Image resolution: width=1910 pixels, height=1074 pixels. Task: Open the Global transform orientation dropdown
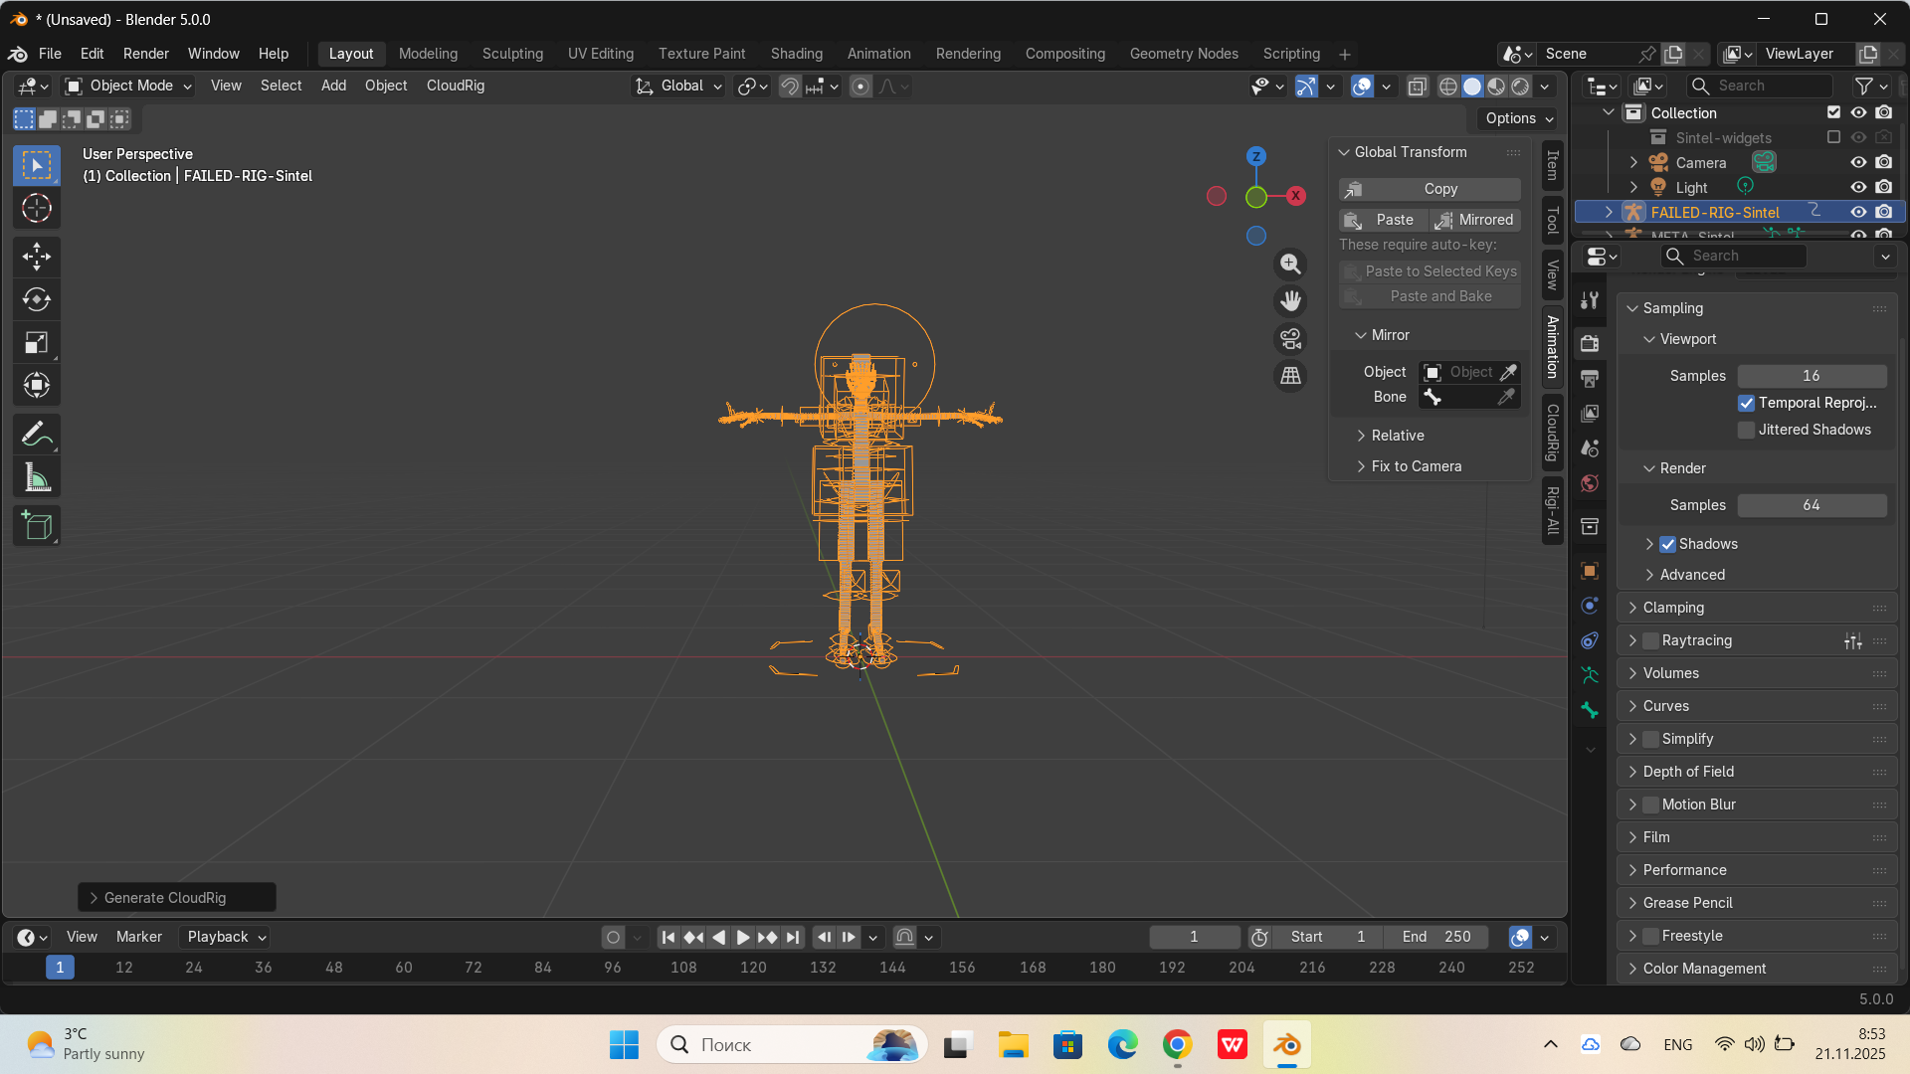[678, 86]
